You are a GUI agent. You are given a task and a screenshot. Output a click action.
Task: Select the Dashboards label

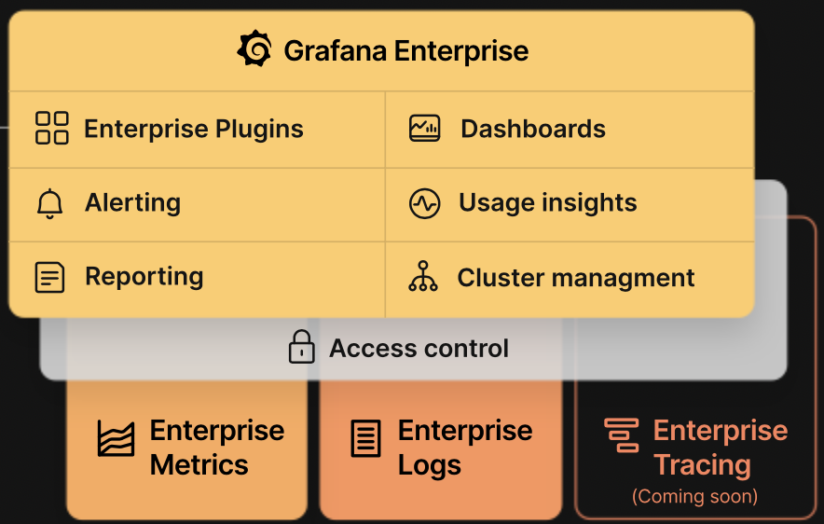(533, 129)
